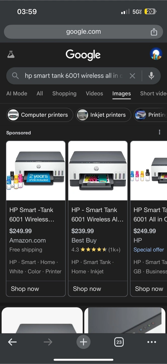Go back with the browser back arrow
The height and width of the screenshot is (364, 167).
click(x=12, y=342)
